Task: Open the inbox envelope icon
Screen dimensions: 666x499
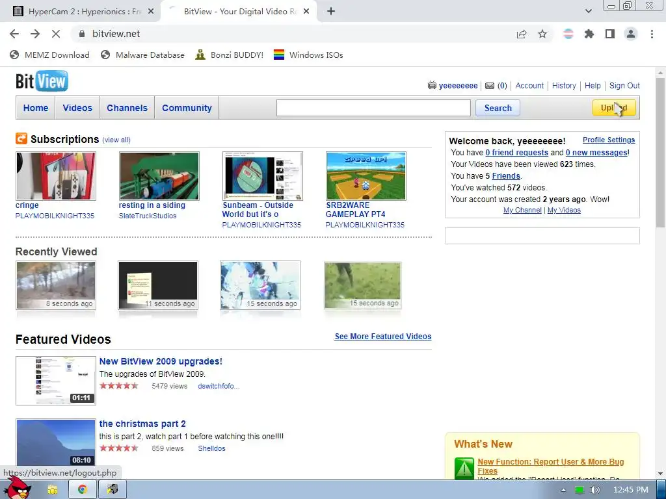Action: [x=490, y=86]
